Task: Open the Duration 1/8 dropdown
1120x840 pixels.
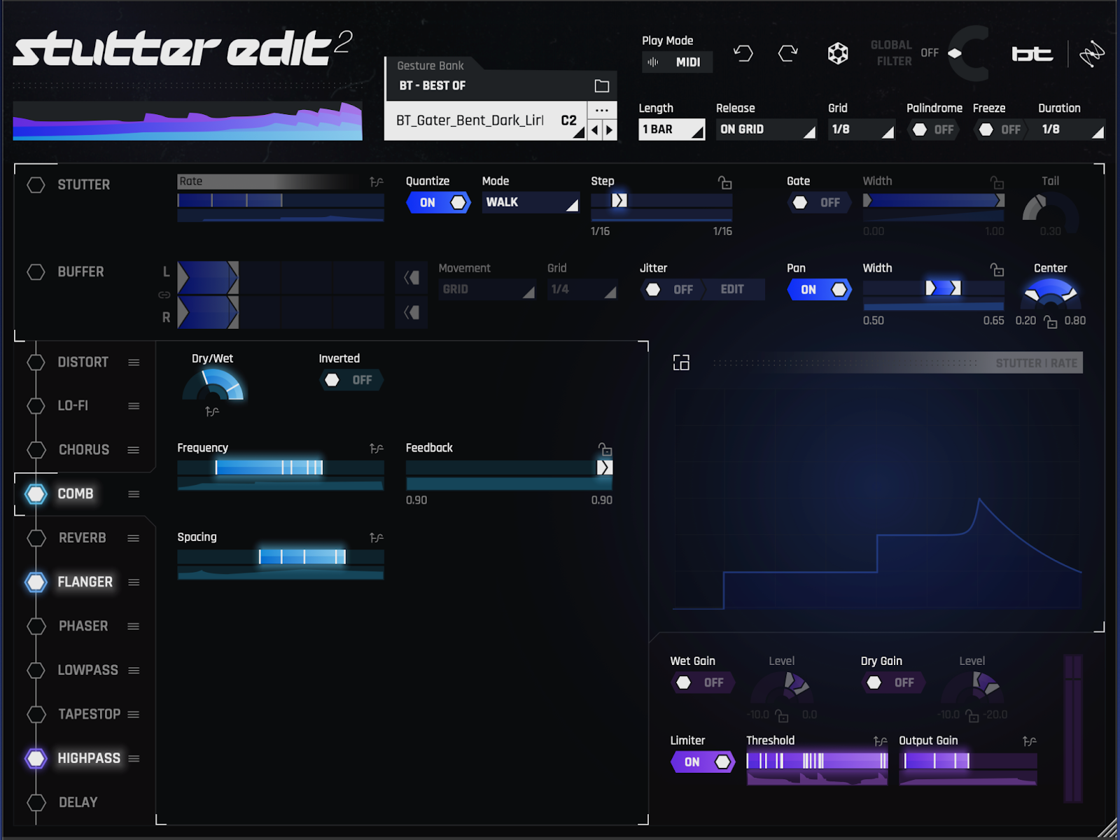Action: pos(1066,129)
